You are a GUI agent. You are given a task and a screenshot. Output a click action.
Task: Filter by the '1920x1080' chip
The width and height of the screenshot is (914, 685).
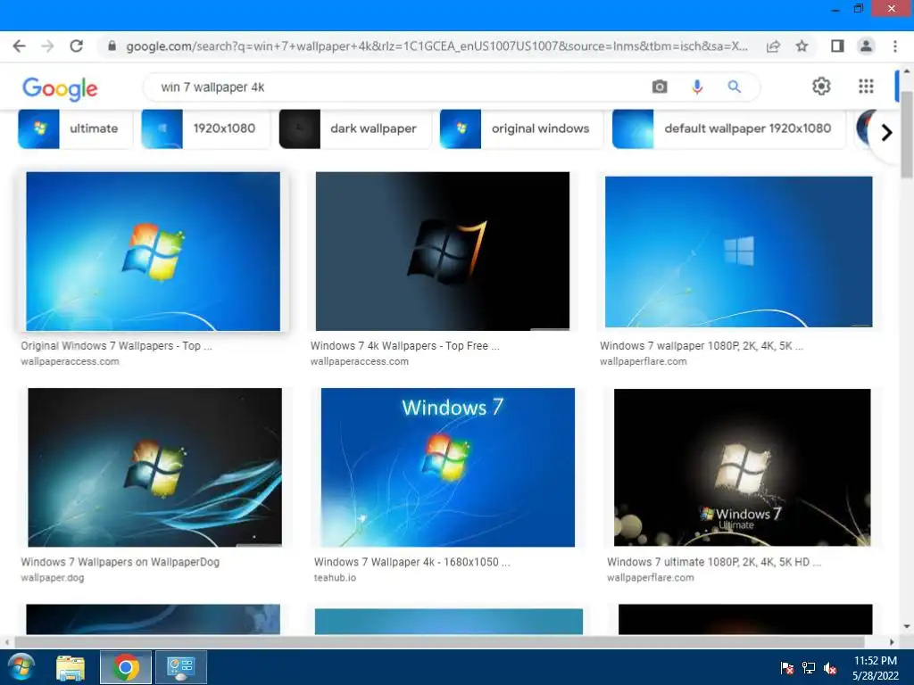point(206,128)
